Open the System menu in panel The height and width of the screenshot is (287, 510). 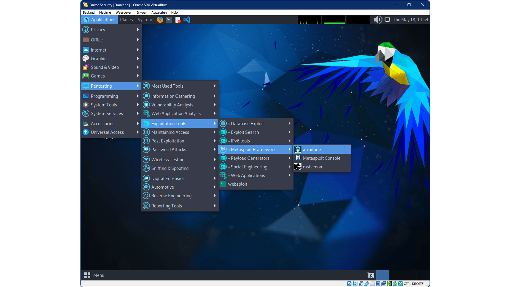[145, 20]
